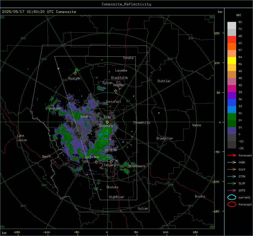Click the yellow 51 dBZ color swatch
This screenshot has width=253, height=236.
pyautogui.click(x=232, y=60)
